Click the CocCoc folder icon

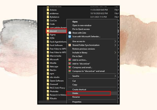48,20
